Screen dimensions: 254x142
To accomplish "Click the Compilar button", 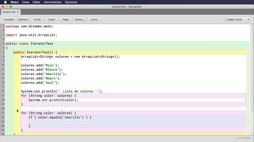I will 9,19.
